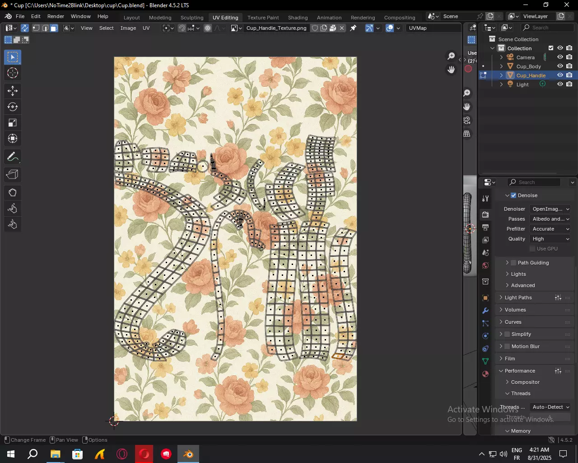
Task: Enable the Motion Blur checkbox
Action: (x=507, y=346)
